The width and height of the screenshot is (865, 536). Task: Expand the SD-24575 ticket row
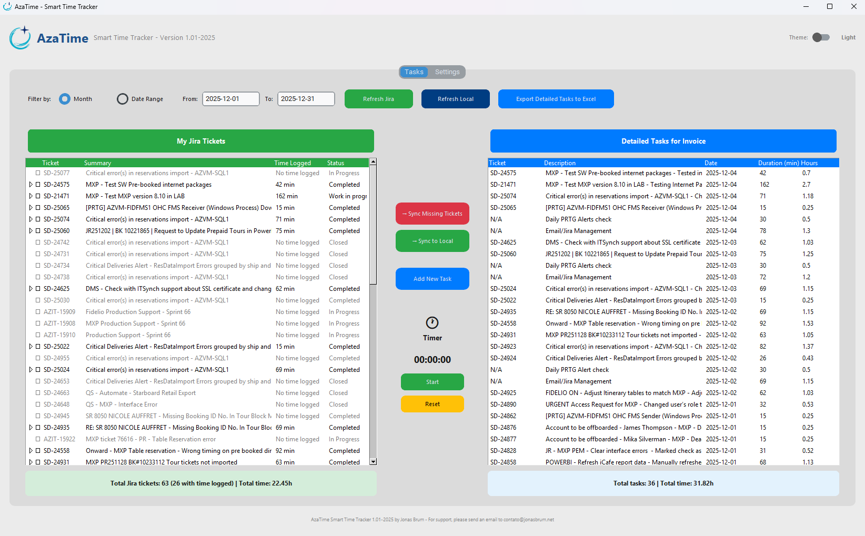tap(31, 185)
